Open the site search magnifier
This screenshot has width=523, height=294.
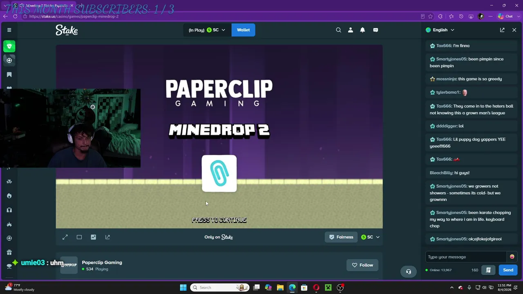[x=338, y=30]
